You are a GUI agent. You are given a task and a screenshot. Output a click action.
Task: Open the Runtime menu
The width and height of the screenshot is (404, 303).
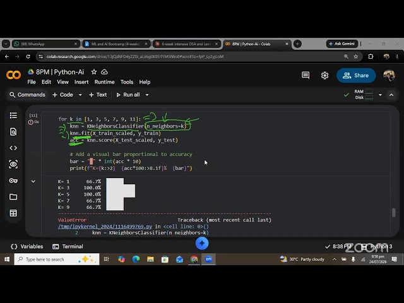click(104, 82)
